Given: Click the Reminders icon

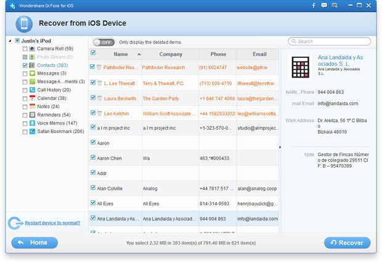Looking at the screenshot, I should point(32,115).
